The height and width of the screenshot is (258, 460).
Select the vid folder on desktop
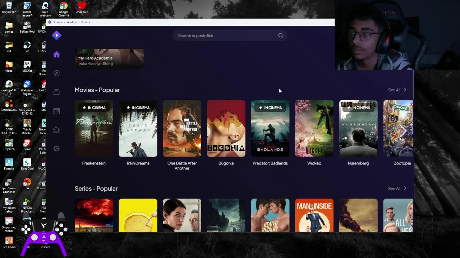(9, 47)
